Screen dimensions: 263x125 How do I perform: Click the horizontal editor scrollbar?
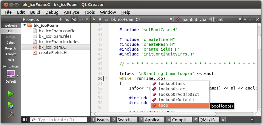click(x=155, y=114)
